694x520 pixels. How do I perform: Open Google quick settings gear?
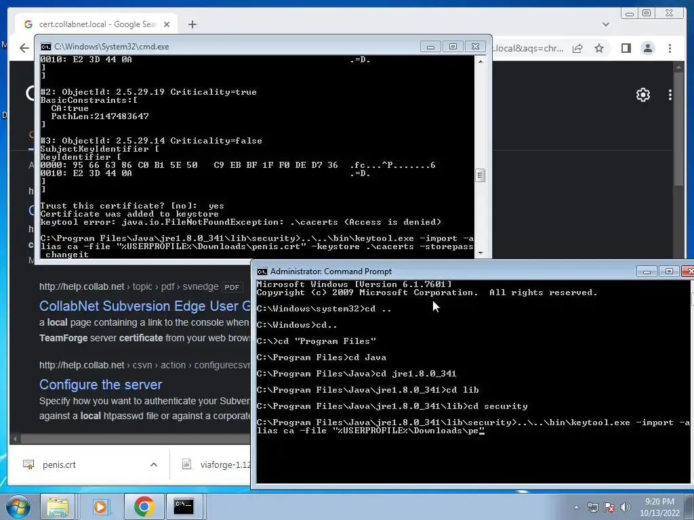(642, 95)
